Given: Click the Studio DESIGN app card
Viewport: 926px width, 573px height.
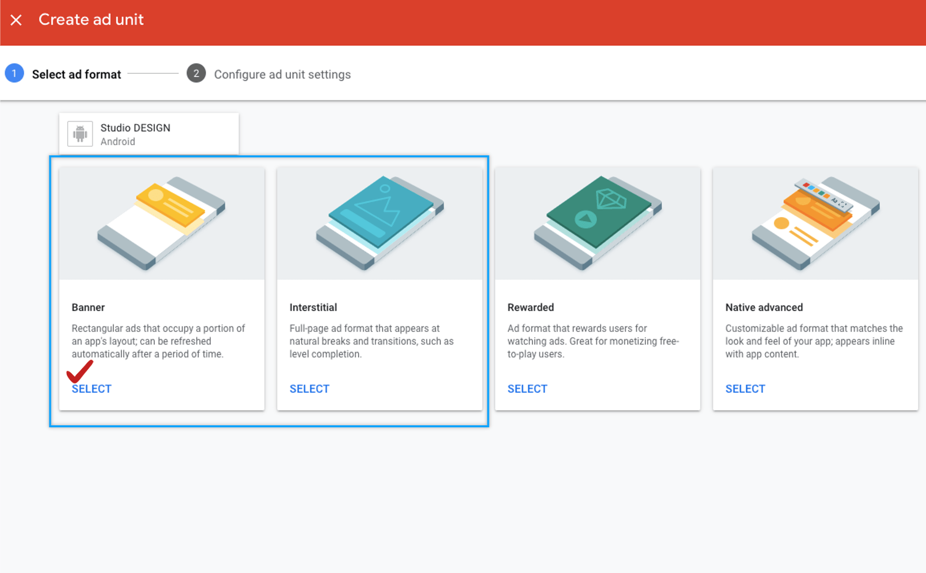Looking at the screenshot, I should [x=149, y=134].
